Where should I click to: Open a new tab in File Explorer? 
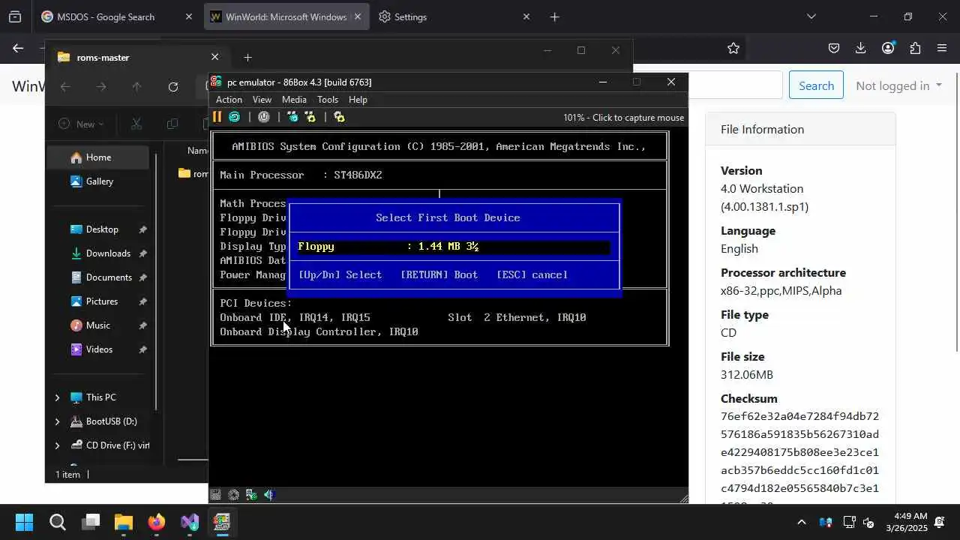[x=247, y=57]
